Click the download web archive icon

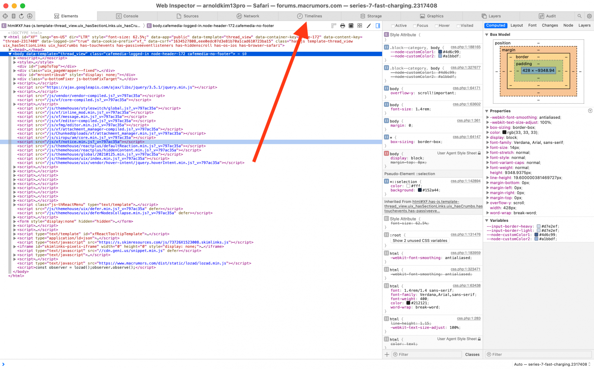pos(30,16)
